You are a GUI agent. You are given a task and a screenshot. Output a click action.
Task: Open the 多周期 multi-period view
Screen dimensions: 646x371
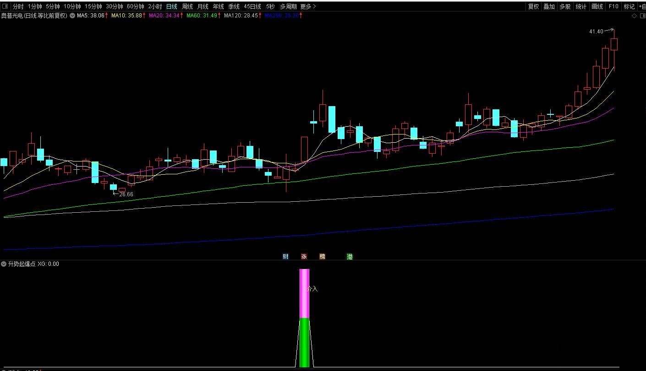coord(288,6)
